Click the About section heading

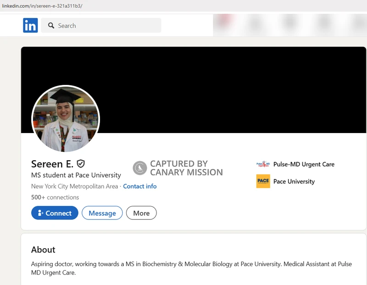(x=43, y=250)
